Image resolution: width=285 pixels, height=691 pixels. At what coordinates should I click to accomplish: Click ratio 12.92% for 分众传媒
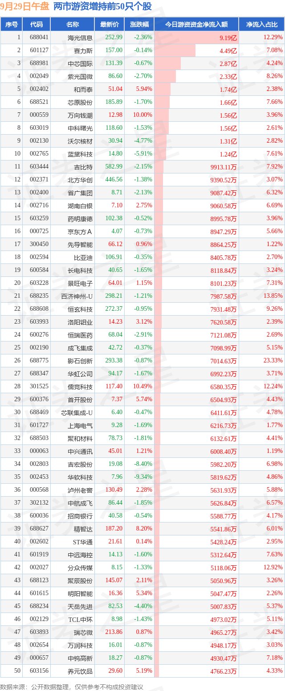[273, 568]
